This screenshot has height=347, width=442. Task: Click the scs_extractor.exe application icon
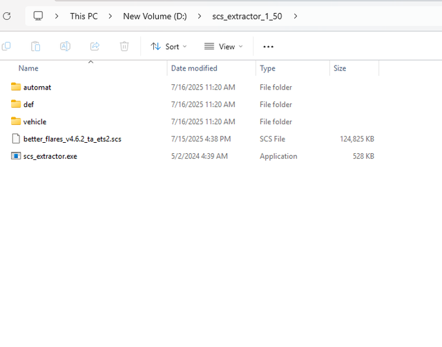point(16,156)
